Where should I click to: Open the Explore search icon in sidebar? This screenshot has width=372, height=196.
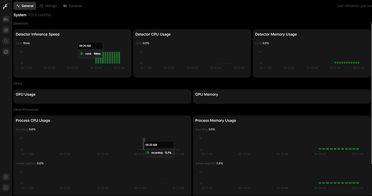pyautogui.click(x=6, y=41)
